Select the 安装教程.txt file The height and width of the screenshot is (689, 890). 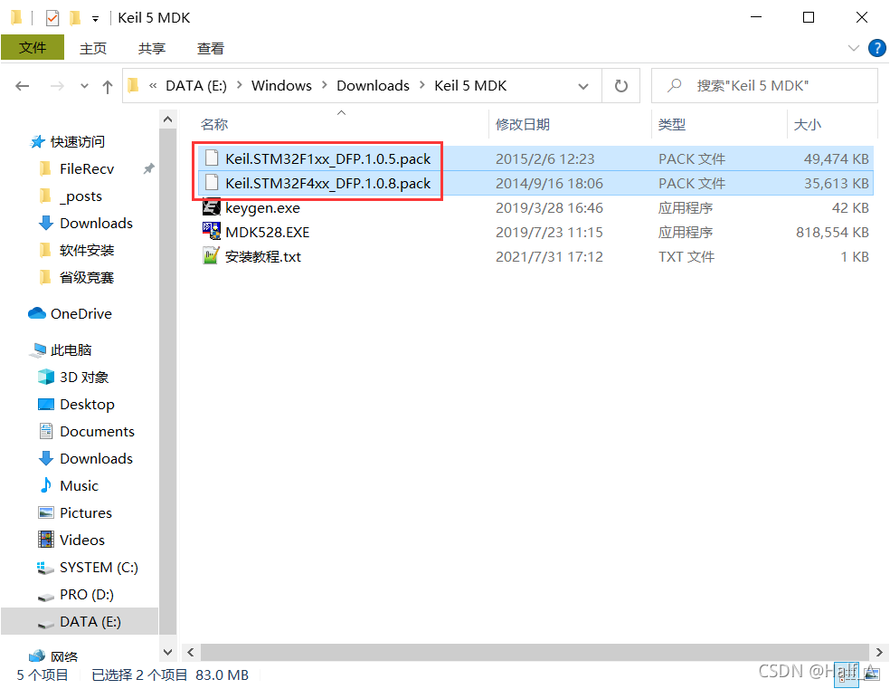pyautogui.click(x=263, y=257)
